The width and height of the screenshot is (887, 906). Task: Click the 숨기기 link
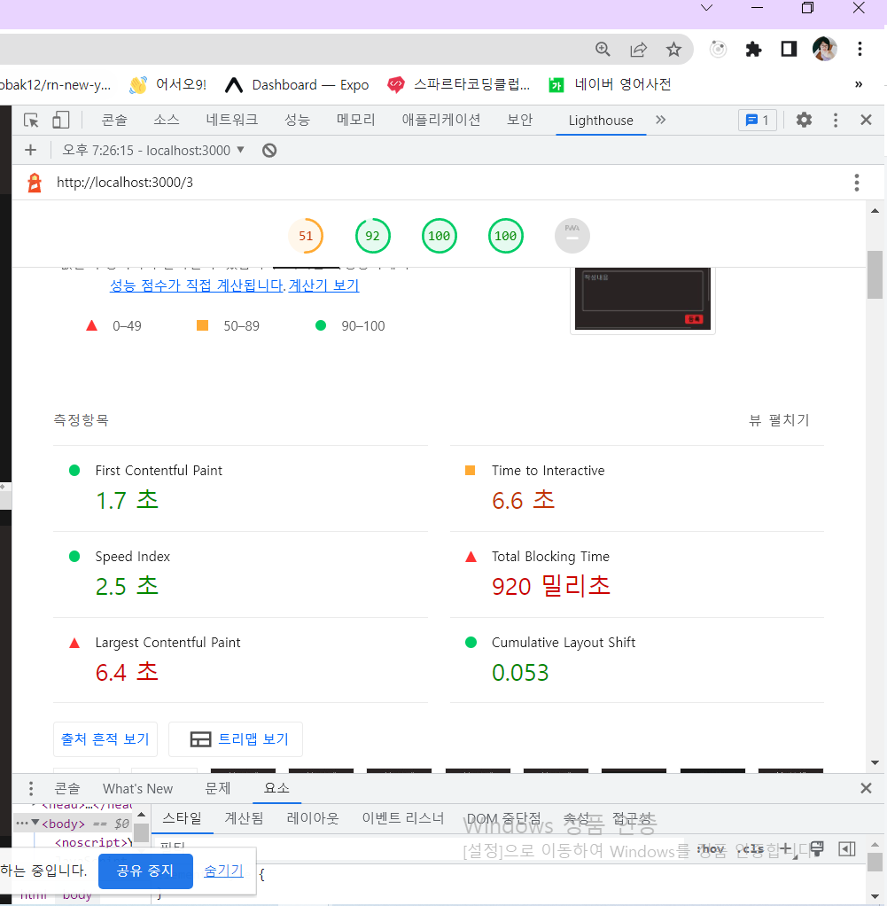[223, 871]
